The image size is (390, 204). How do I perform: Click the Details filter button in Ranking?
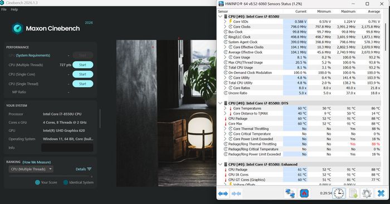tap(84, 169)
